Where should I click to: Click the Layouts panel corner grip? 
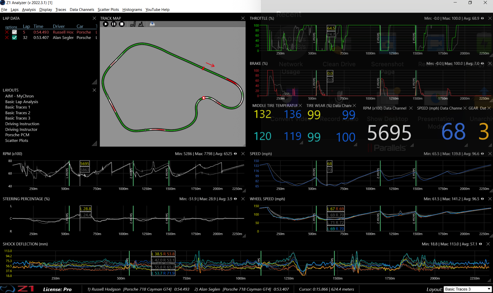pyautogui.click(x=94, y=143)
